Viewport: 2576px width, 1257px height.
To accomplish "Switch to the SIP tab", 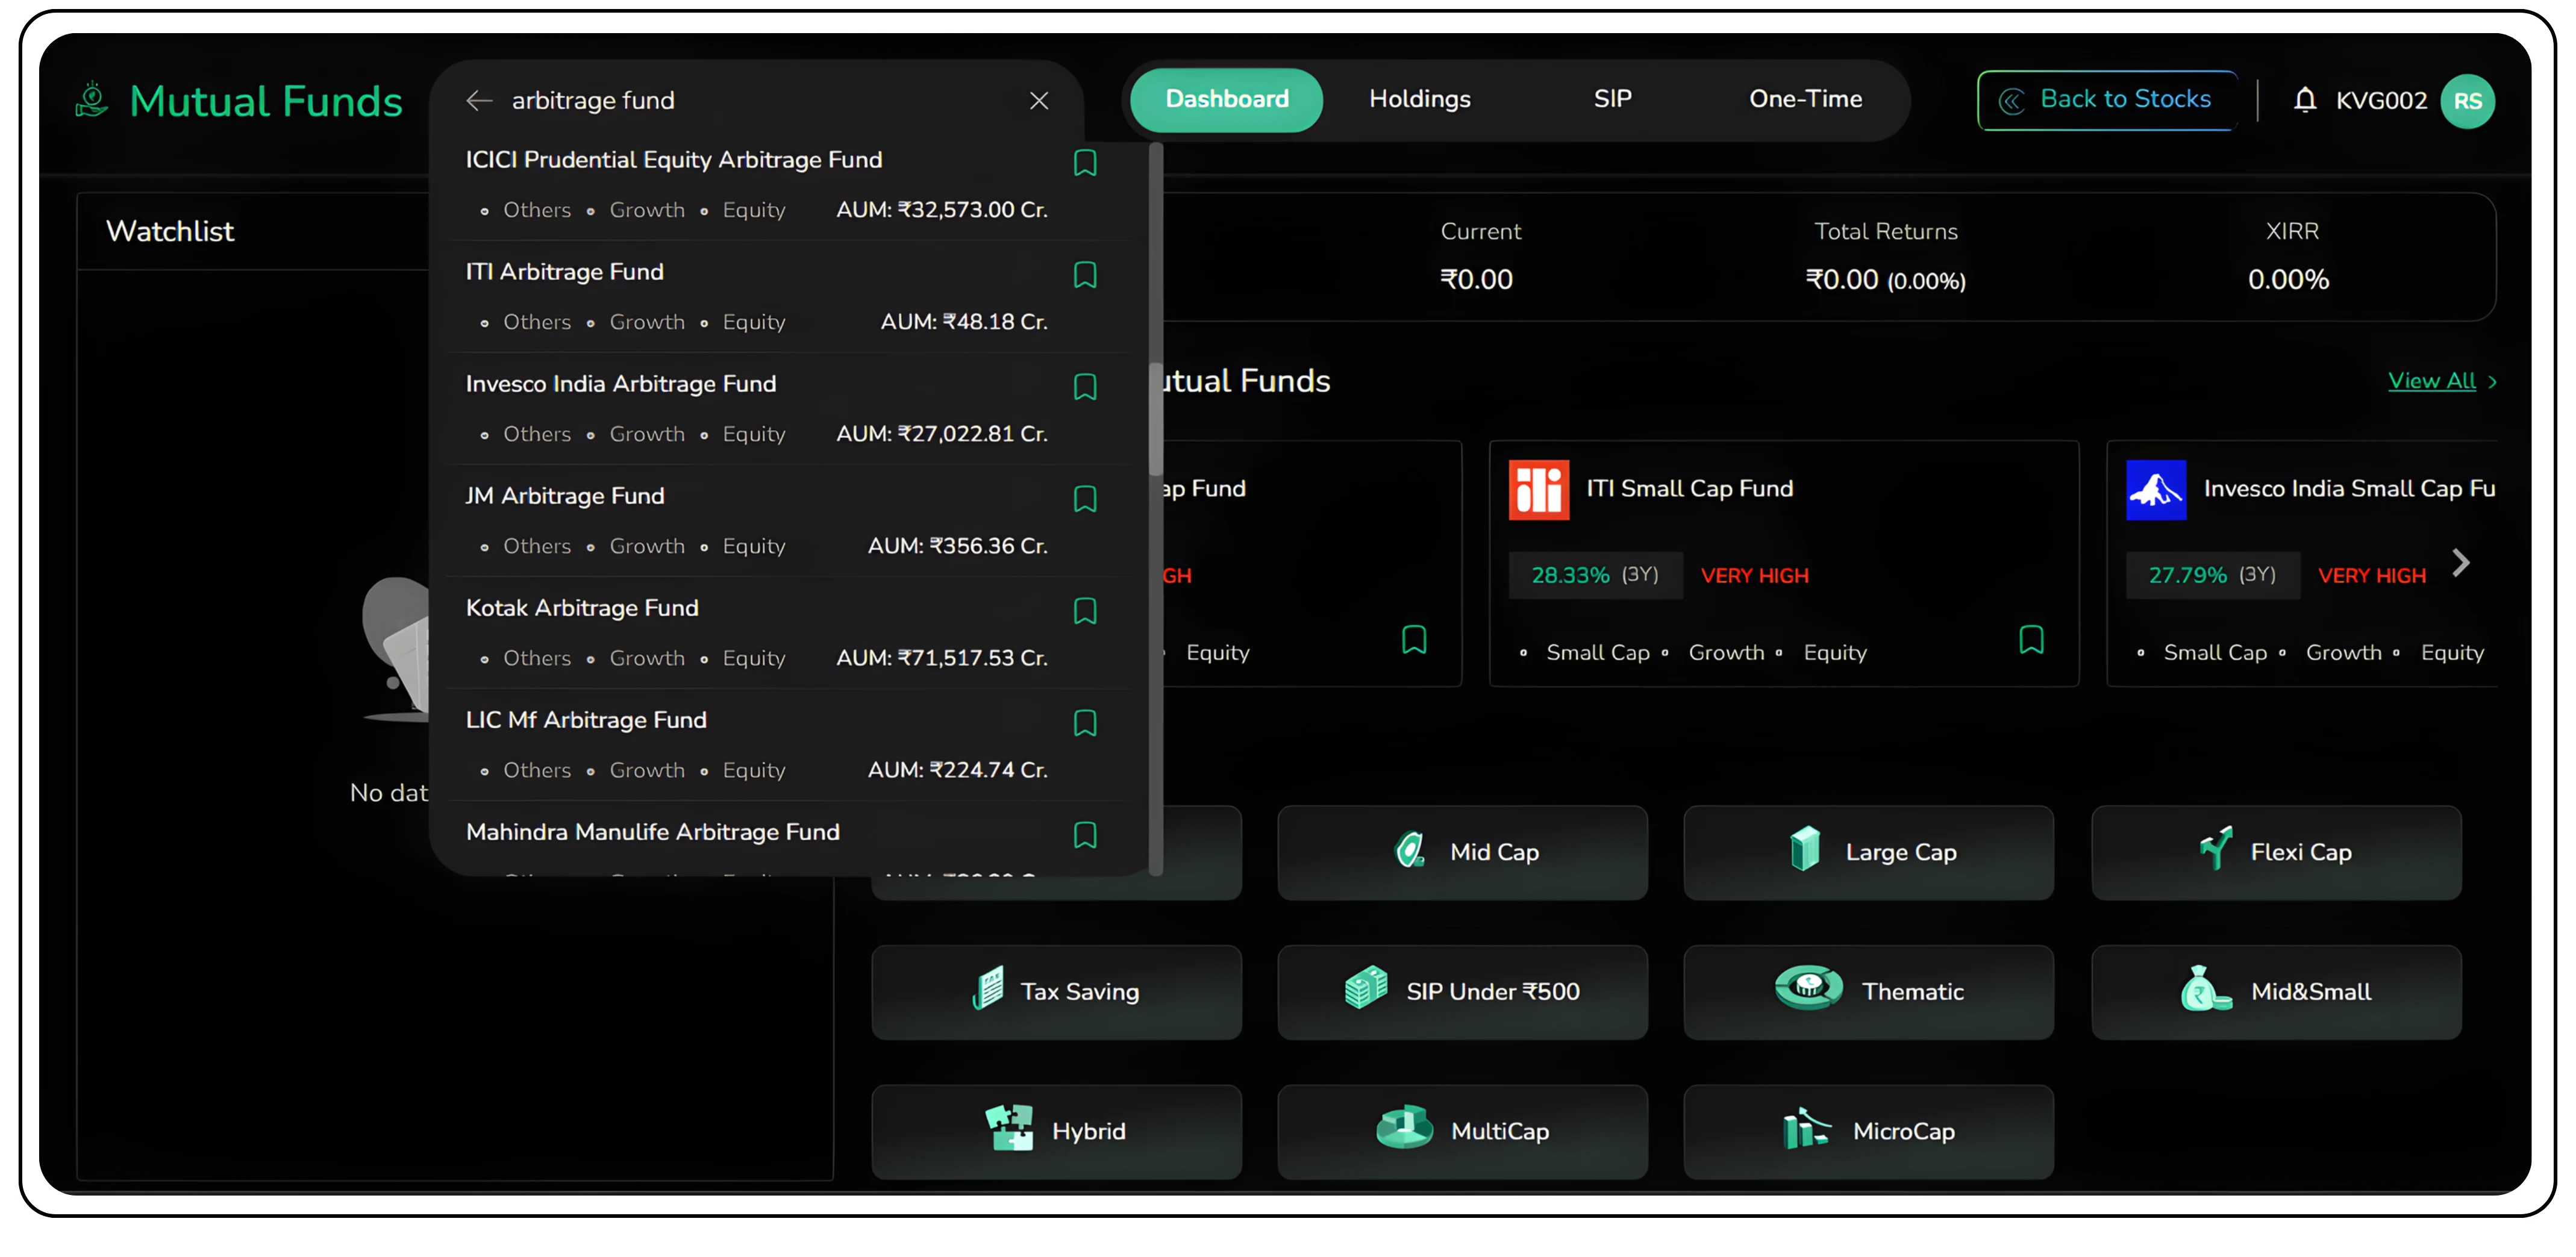I will (1612, 100).
